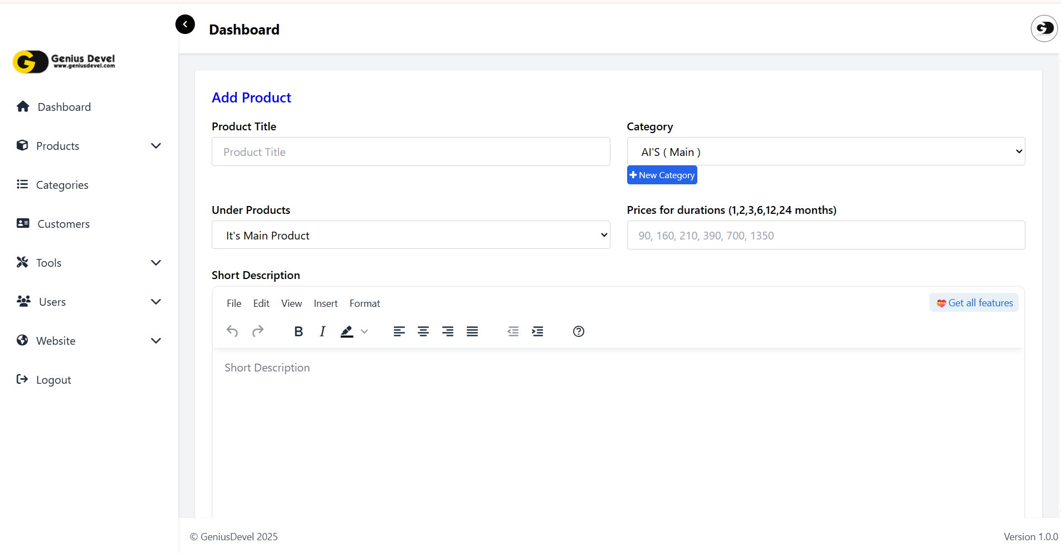This screenshot has height=553, width=1061.
Task: Toggle italic text formatting
Action: tap(322, 331)
